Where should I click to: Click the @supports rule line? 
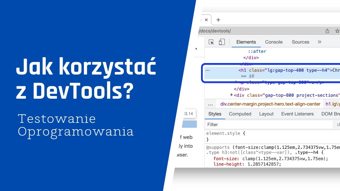(x=273, y=147)
